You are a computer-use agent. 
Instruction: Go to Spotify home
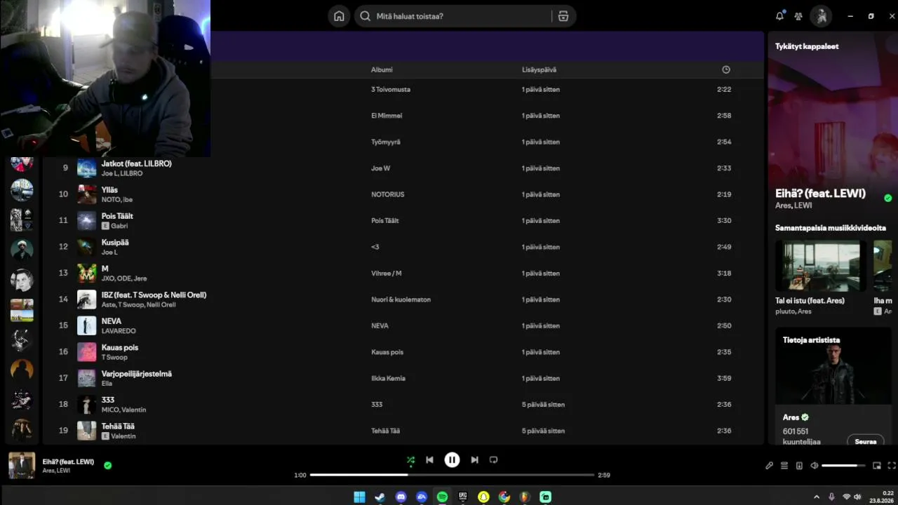click(x=339, y=16)
